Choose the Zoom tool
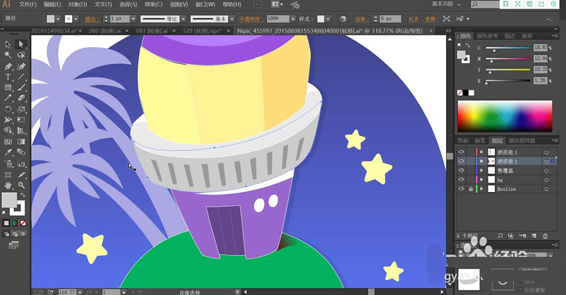This screenshot has width=566, height=295. click(x=21, y=185)
